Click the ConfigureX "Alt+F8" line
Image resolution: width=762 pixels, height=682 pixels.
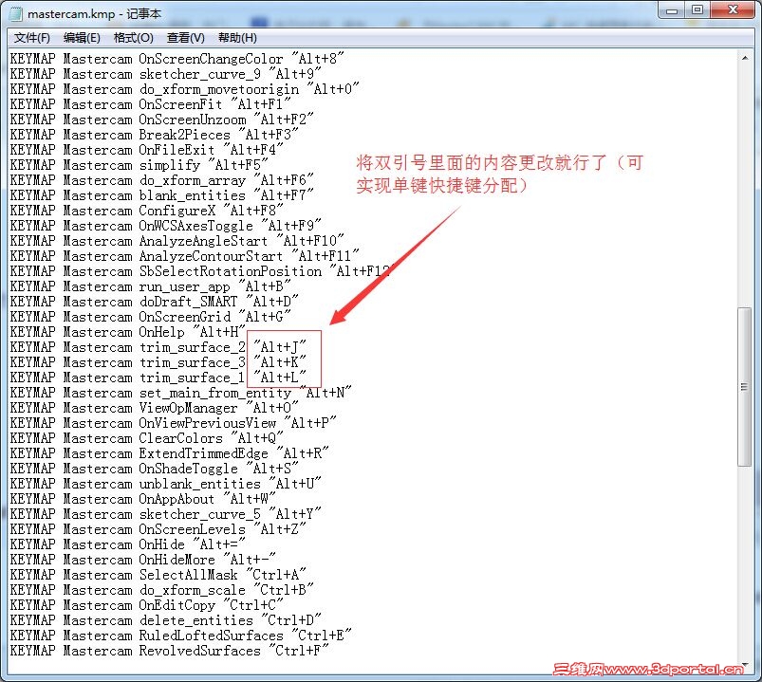[x=147, y=211]
